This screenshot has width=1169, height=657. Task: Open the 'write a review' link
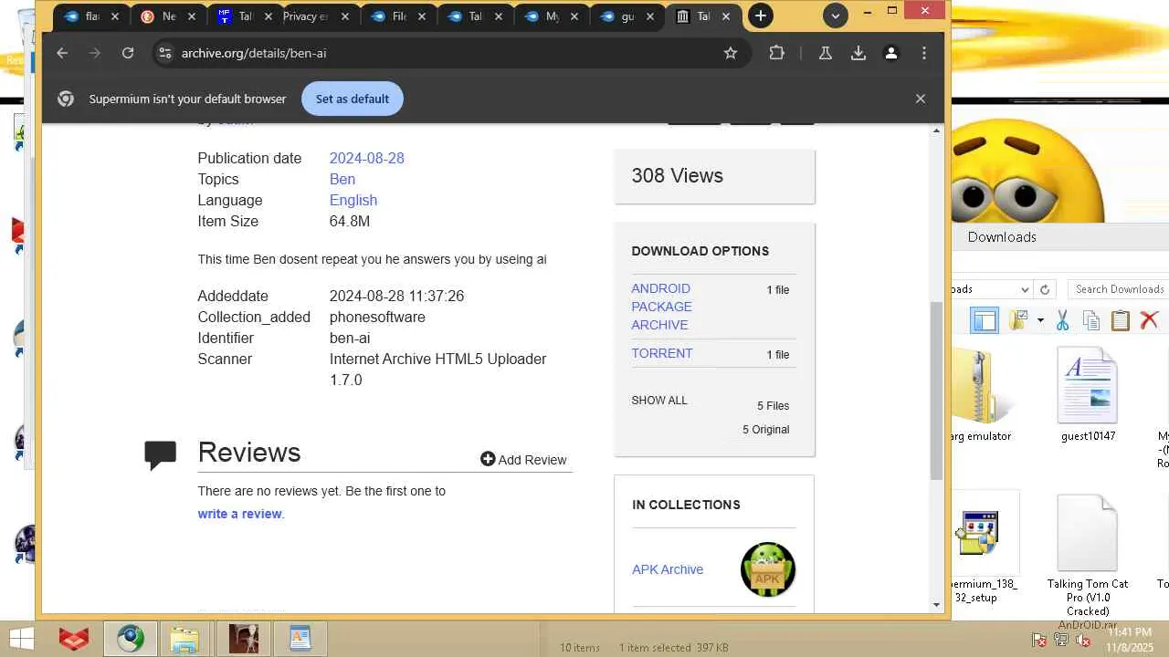pyautogui.click(x=239, y=514)
